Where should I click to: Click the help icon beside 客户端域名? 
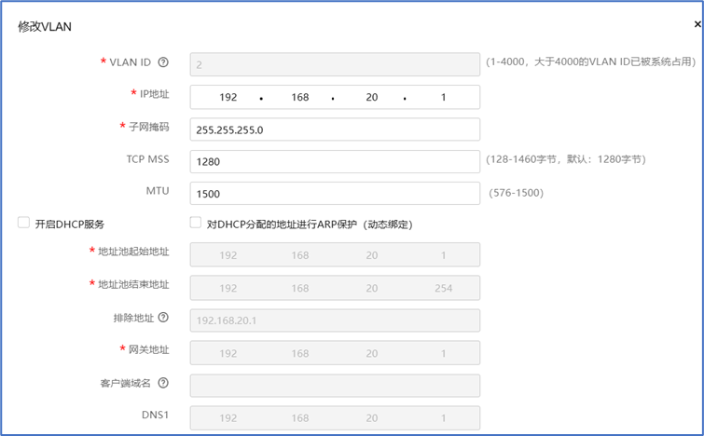click(163, 383)
